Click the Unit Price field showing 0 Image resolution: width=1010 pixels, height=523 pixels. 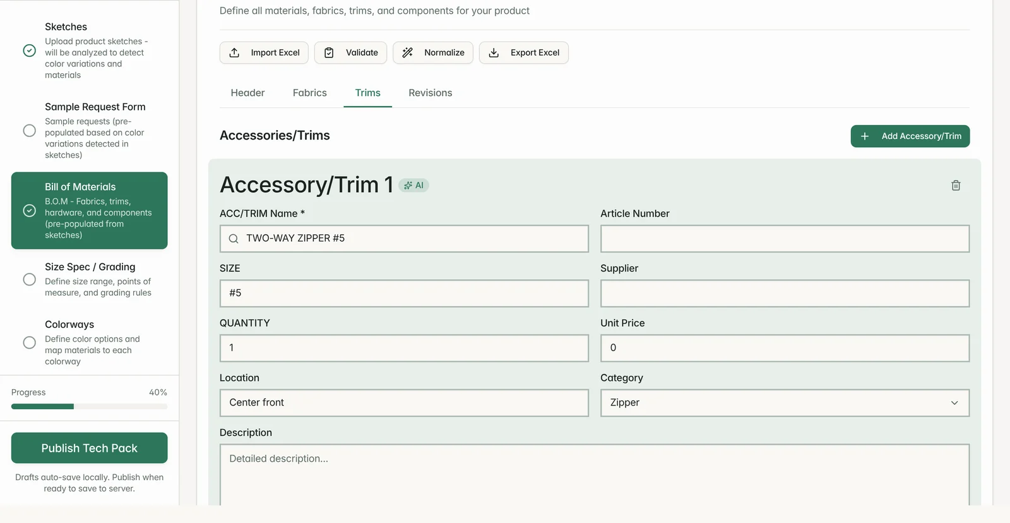tap(785, 348)
